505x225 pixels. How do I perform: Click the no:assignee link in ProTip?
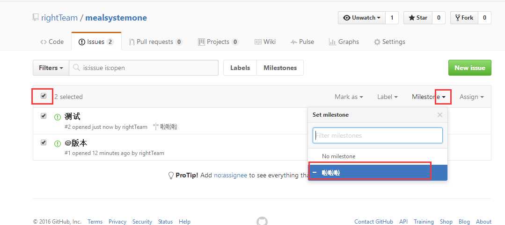pyautogui.click(x=230, y=175)
